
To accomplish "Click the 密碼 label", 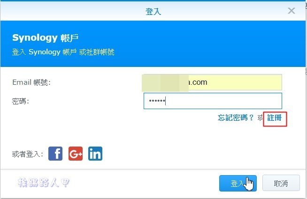I will tap(21, 101).
